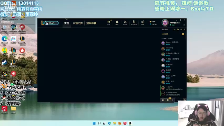The width and height of the screenshot is (224, 126).
Task: Select friend 虎牙、云天N
Action: [x=173, y=77]
